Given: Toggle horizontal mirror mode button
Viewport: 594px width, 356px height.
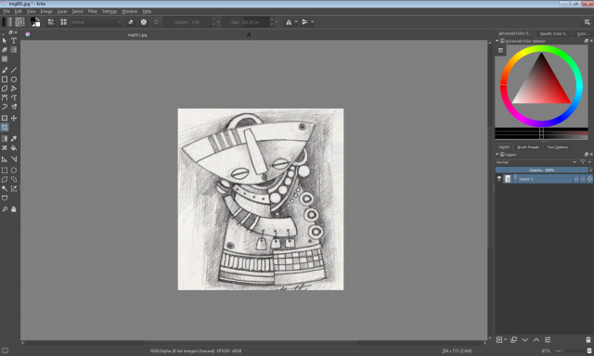Looking at the screenshot, I should tap(289, 22).
